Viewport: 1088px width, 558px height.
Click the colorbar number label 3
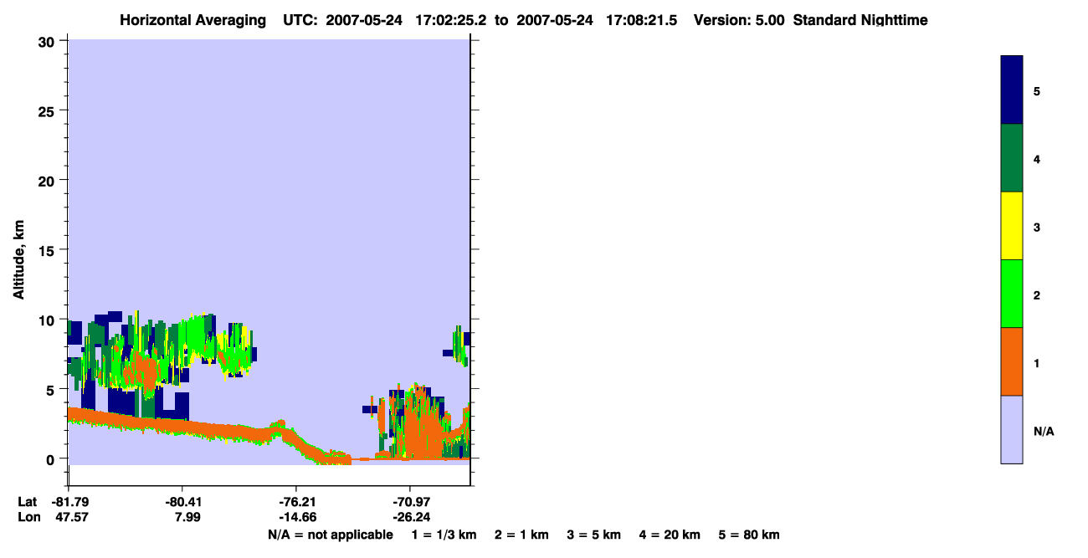(1037, 227)
